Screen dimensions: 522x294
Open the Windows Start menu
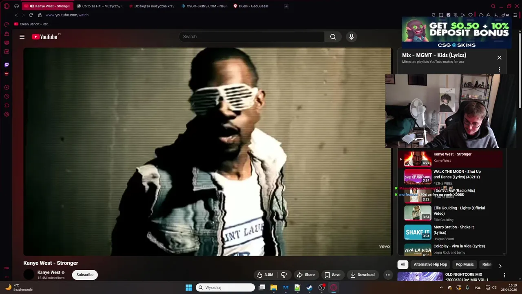coord(189,287)
